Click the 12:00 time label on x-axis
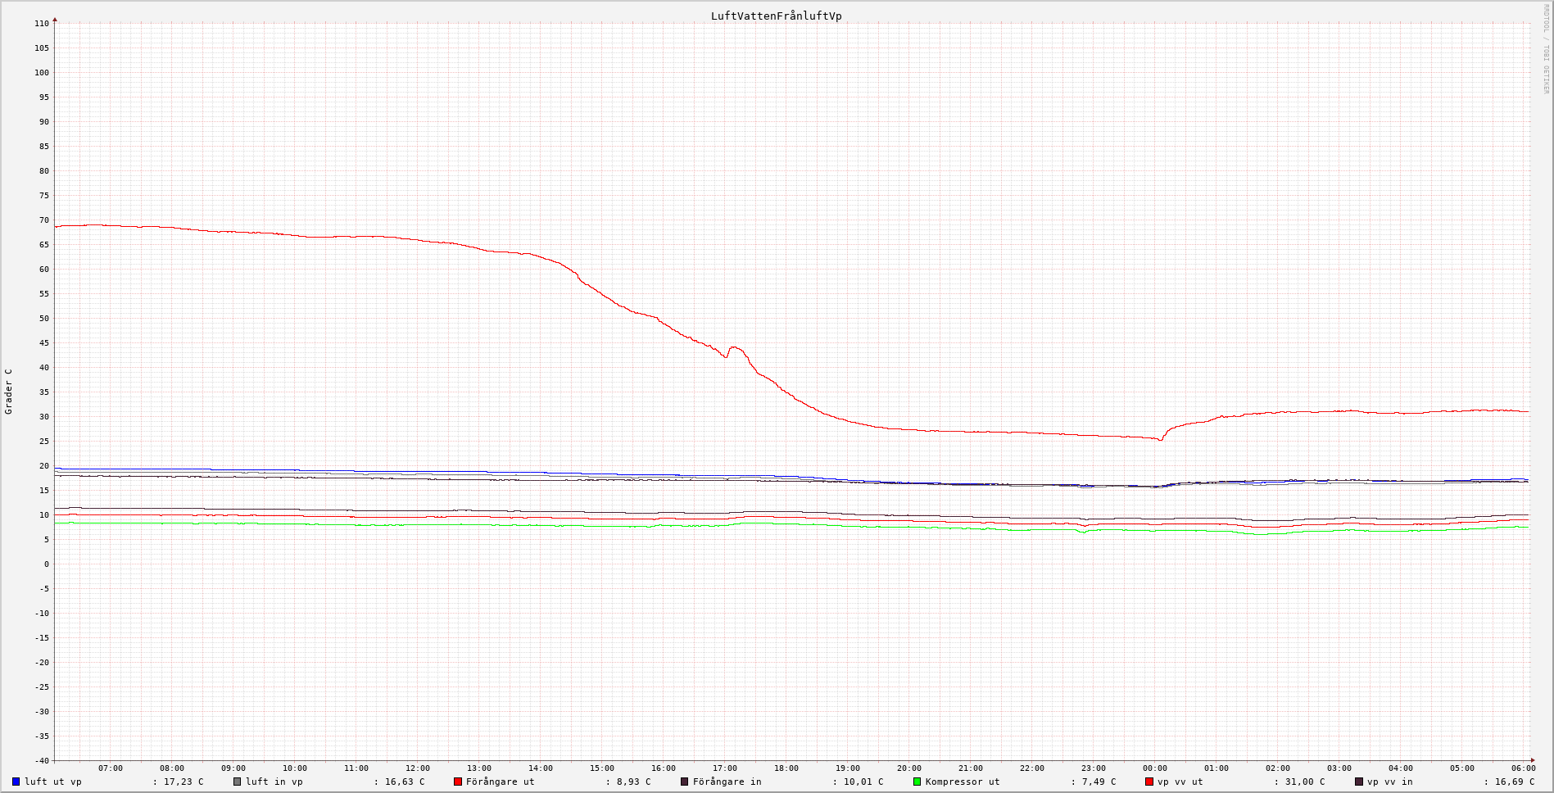This screenshot has width=1554, height=793. (417, 768)
